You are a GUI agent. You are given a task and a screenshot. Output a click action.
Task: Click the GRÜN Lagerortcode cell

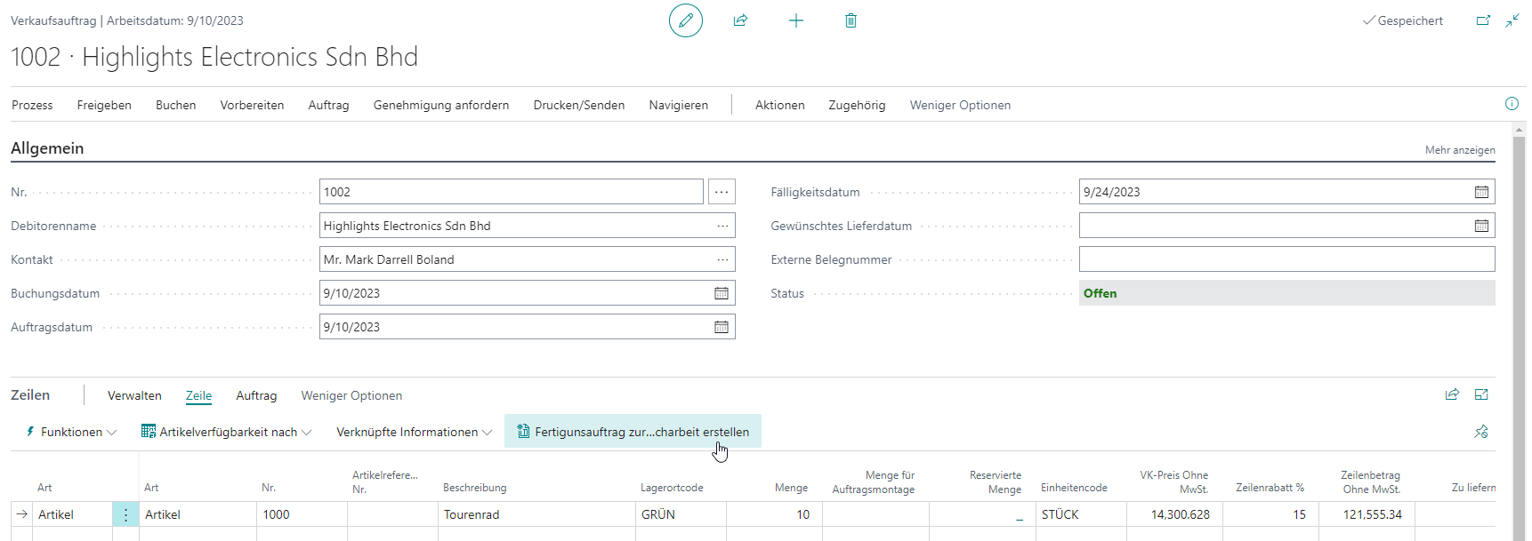coord(681,514)
